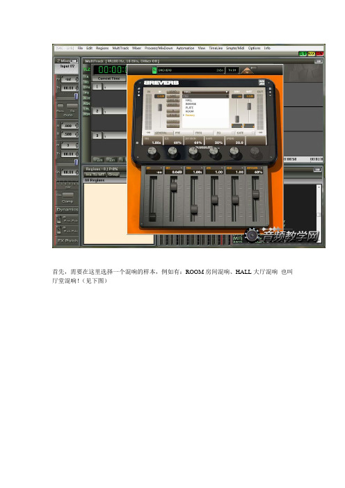Click the SAVE AS preset button

pyautogui.click(x=172, y=100)
